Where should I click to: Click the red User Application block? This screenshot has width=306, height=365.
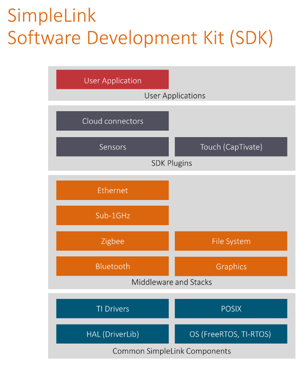pos(112,79)
